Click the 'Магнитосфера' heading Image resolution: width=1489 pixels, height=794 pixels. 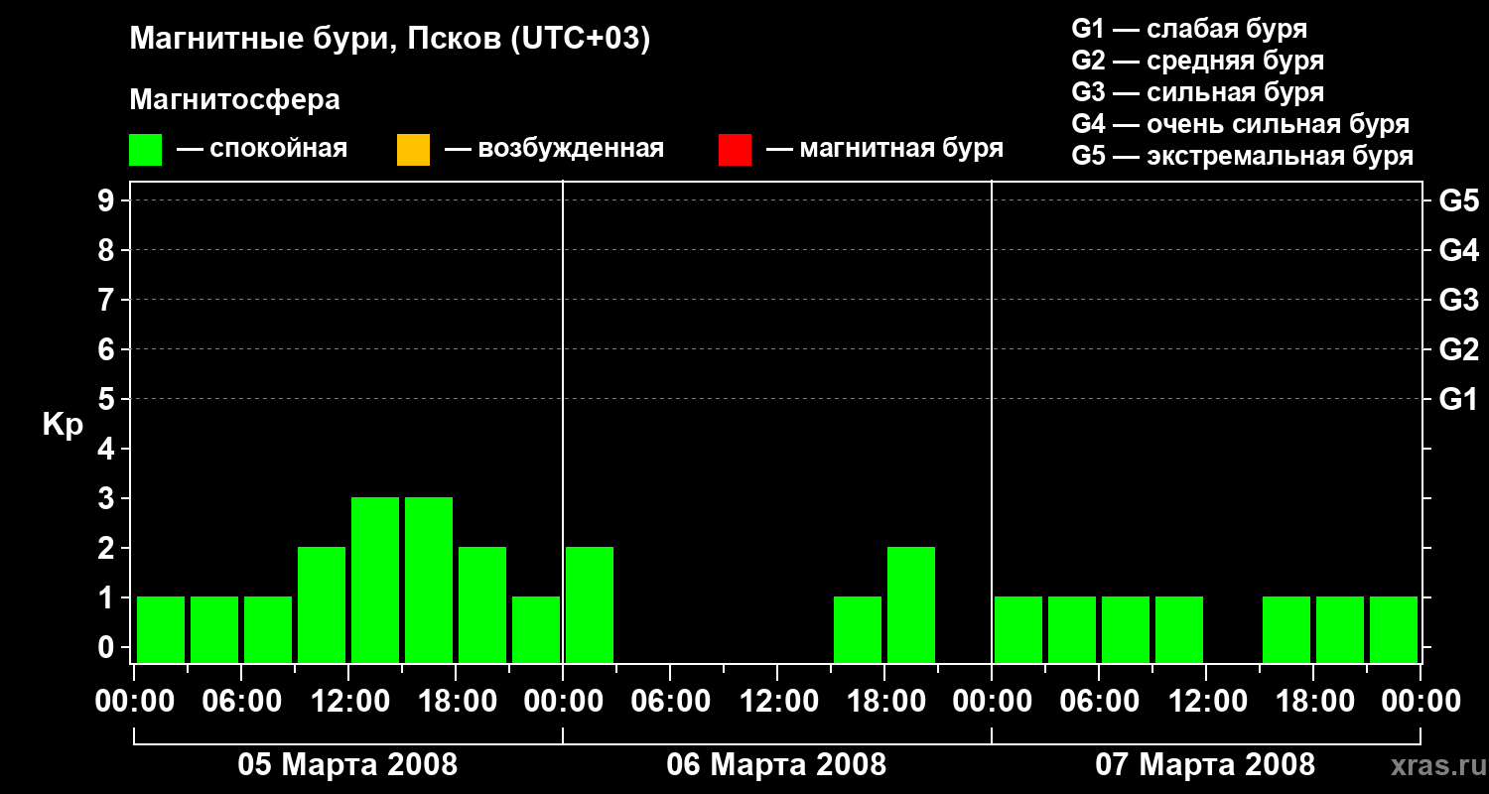(234, 100)
